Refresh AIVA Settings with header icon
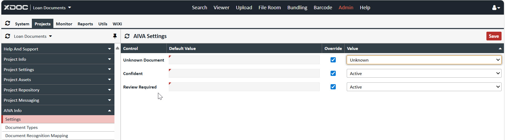The width and height of the screenshot is (505, 140). (127, 36)
